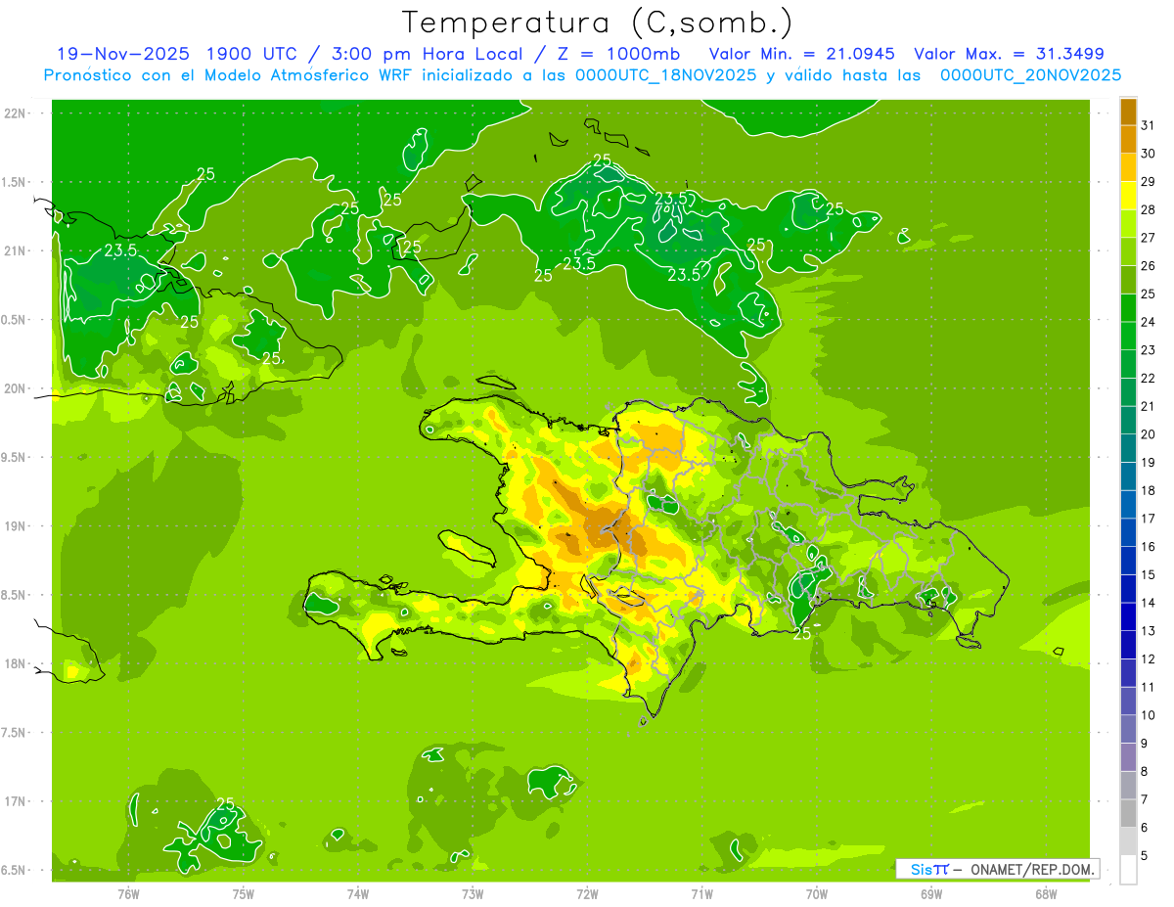Select the dark blue swatch between 12 and 13
The height and width of the screenshot is (907, 1174).
[x=1128, y=645]
